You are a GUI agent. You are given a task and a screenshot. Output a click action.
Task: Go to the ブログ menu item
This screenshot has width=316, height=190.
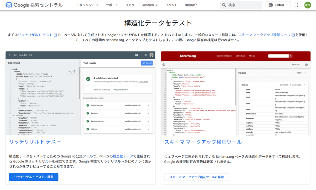[x=130, y=5]
